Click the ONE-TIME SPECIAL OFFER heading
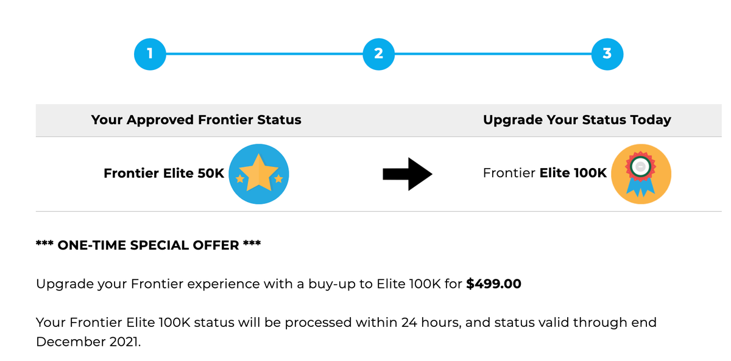731x361 pixels. [x=149, y=245]
